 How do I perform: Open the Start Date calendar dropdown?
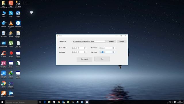[85, 48]
